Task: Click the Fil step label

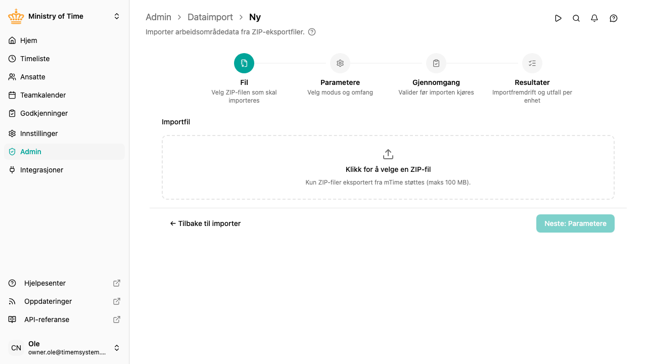Action: point(244,82)
